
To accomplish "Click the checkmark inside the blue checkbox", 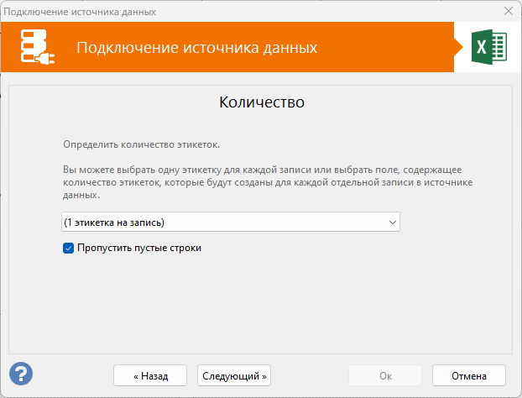I will click(69, 248).
